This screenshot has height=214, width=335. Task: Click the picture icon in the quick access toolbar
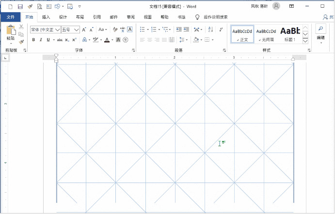[70, 7]
